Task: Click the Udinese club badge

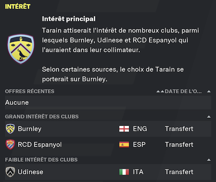Action: point(10,172)
